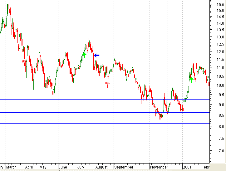Select the green up arrow in July
The width and height of the screenshot is (226, 171).
[x=85, y=55]
